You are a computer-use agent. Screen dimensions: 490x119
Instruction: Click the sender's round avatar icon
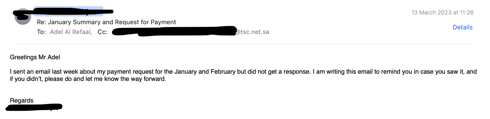(x=23, y=16)
